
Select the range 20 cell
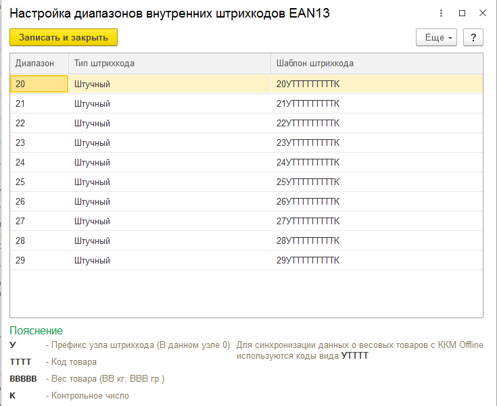[39, 84]
